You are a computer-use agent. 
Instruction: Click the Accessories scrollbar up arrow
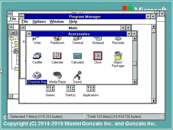click(x=135, y=39)
